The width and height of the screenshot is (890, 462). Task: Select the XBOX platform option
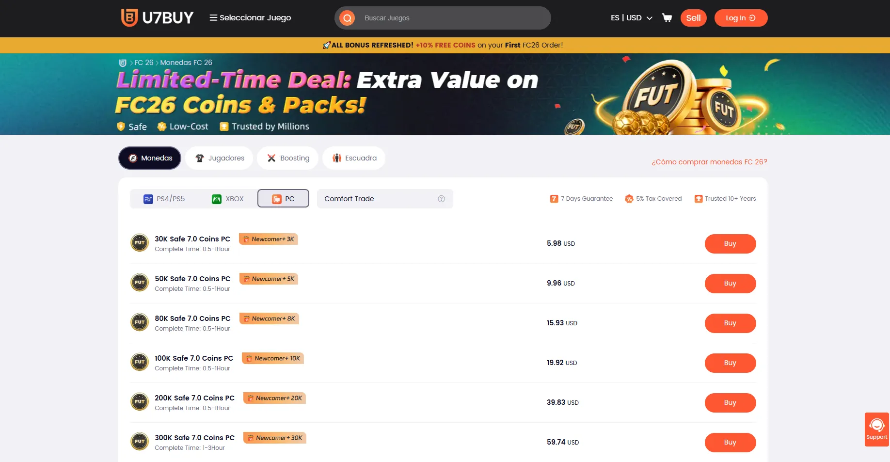(x=228, y=199)
